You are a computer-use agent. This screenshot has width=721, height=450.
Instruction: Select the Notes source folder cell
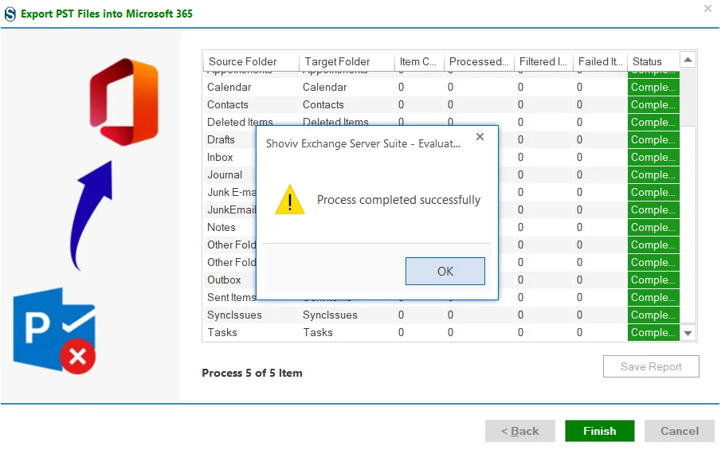click(229, 227)
